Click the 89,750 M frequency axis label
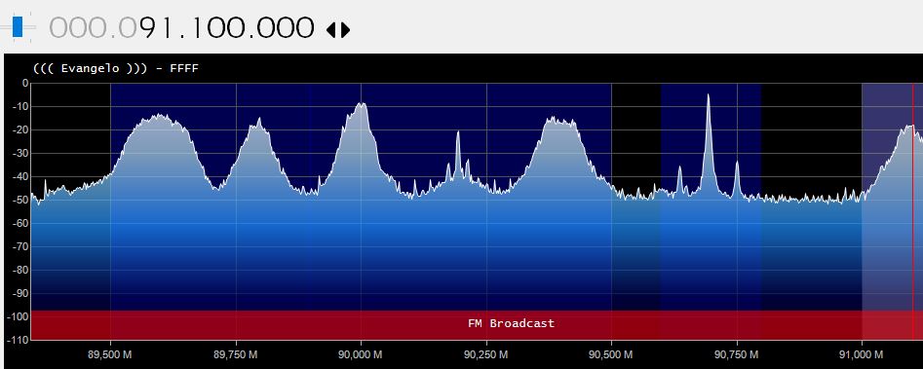 coord(236,355)
